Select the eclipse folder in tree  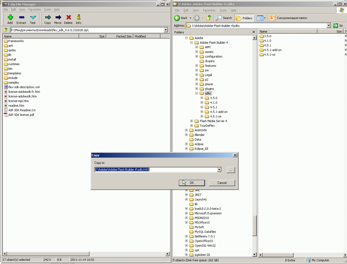coord(197,144)
